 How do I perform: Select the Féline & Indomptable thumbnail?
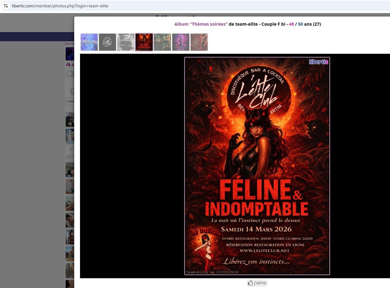(x=144, y=42)
